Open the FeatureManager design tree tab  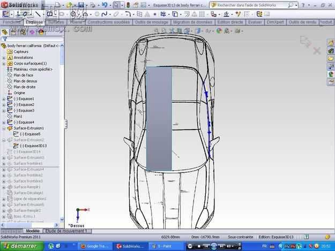click(5, 32)
